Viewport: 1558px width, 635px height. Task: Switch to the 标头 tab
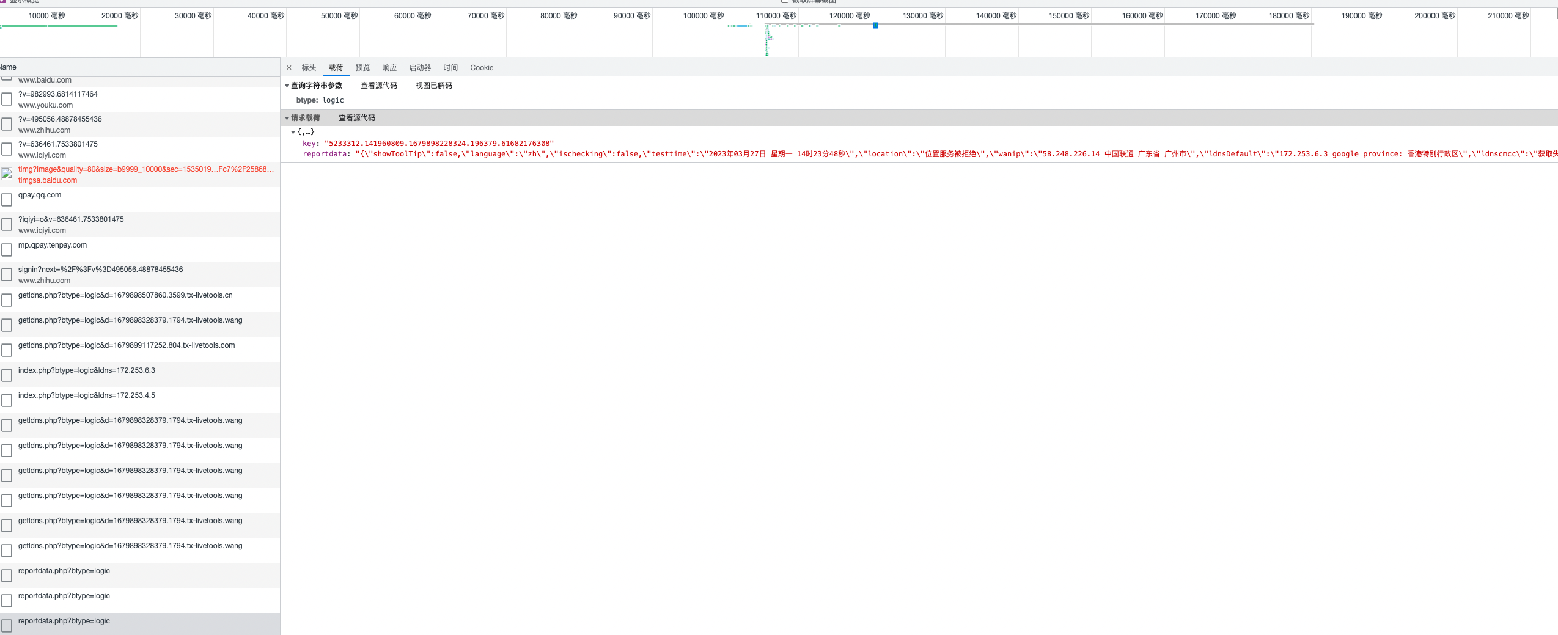tap(309, 68)
